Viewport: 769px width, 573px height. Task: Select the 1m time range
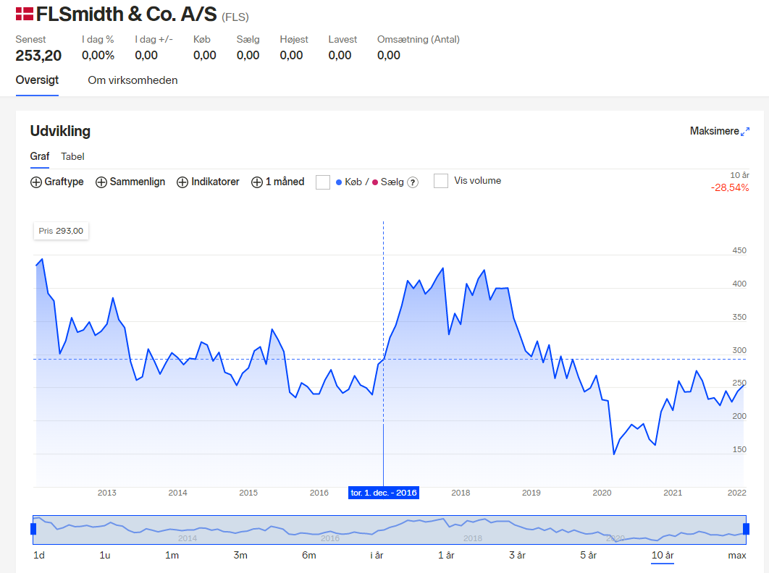(x=172, y=555)
